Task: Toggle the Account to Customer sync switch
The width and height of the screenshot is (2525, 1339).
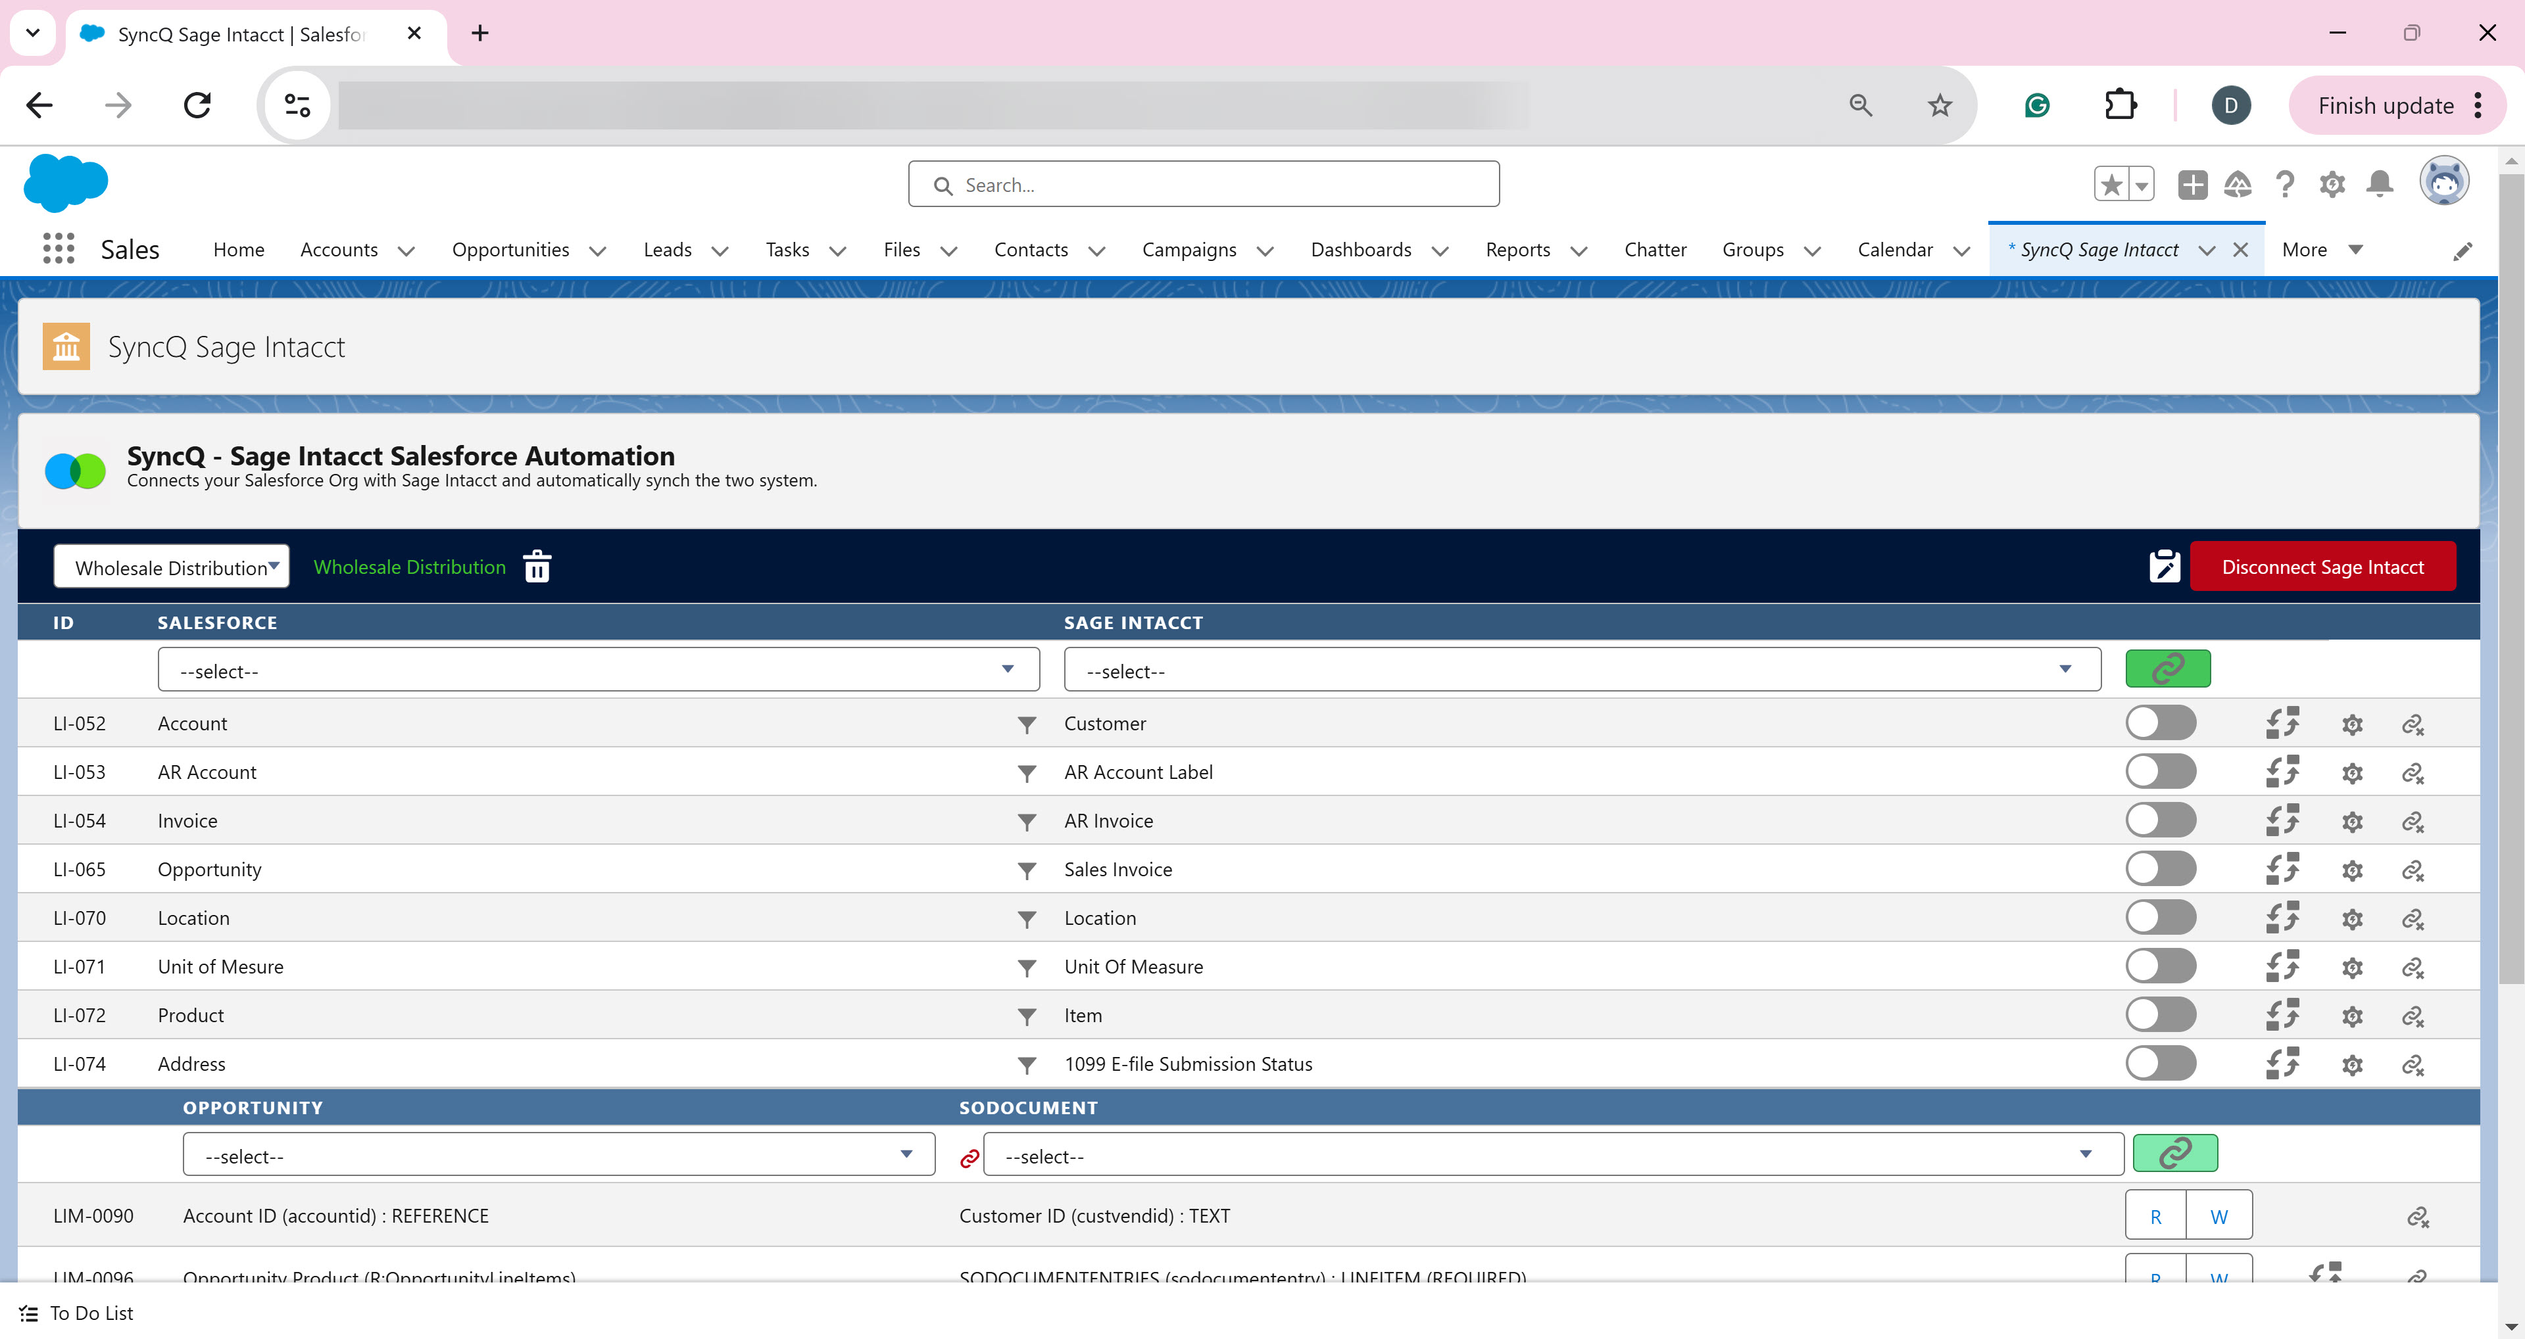Action: tap(2161, 724)
